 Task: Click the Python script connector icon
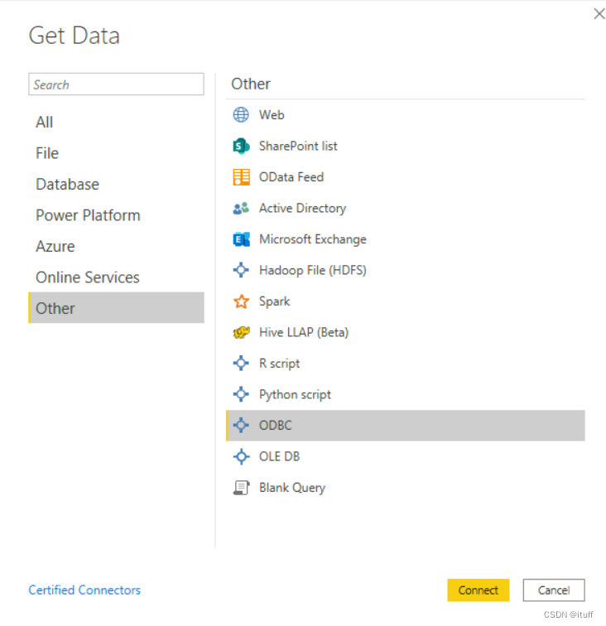(x=241, y=394)
